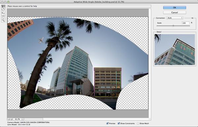
Task: Select the Constraint tool
Action: tap(3, 6)
